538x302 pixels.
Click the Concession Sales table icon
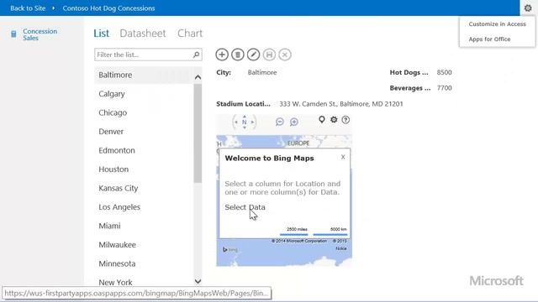coord(13,34)
